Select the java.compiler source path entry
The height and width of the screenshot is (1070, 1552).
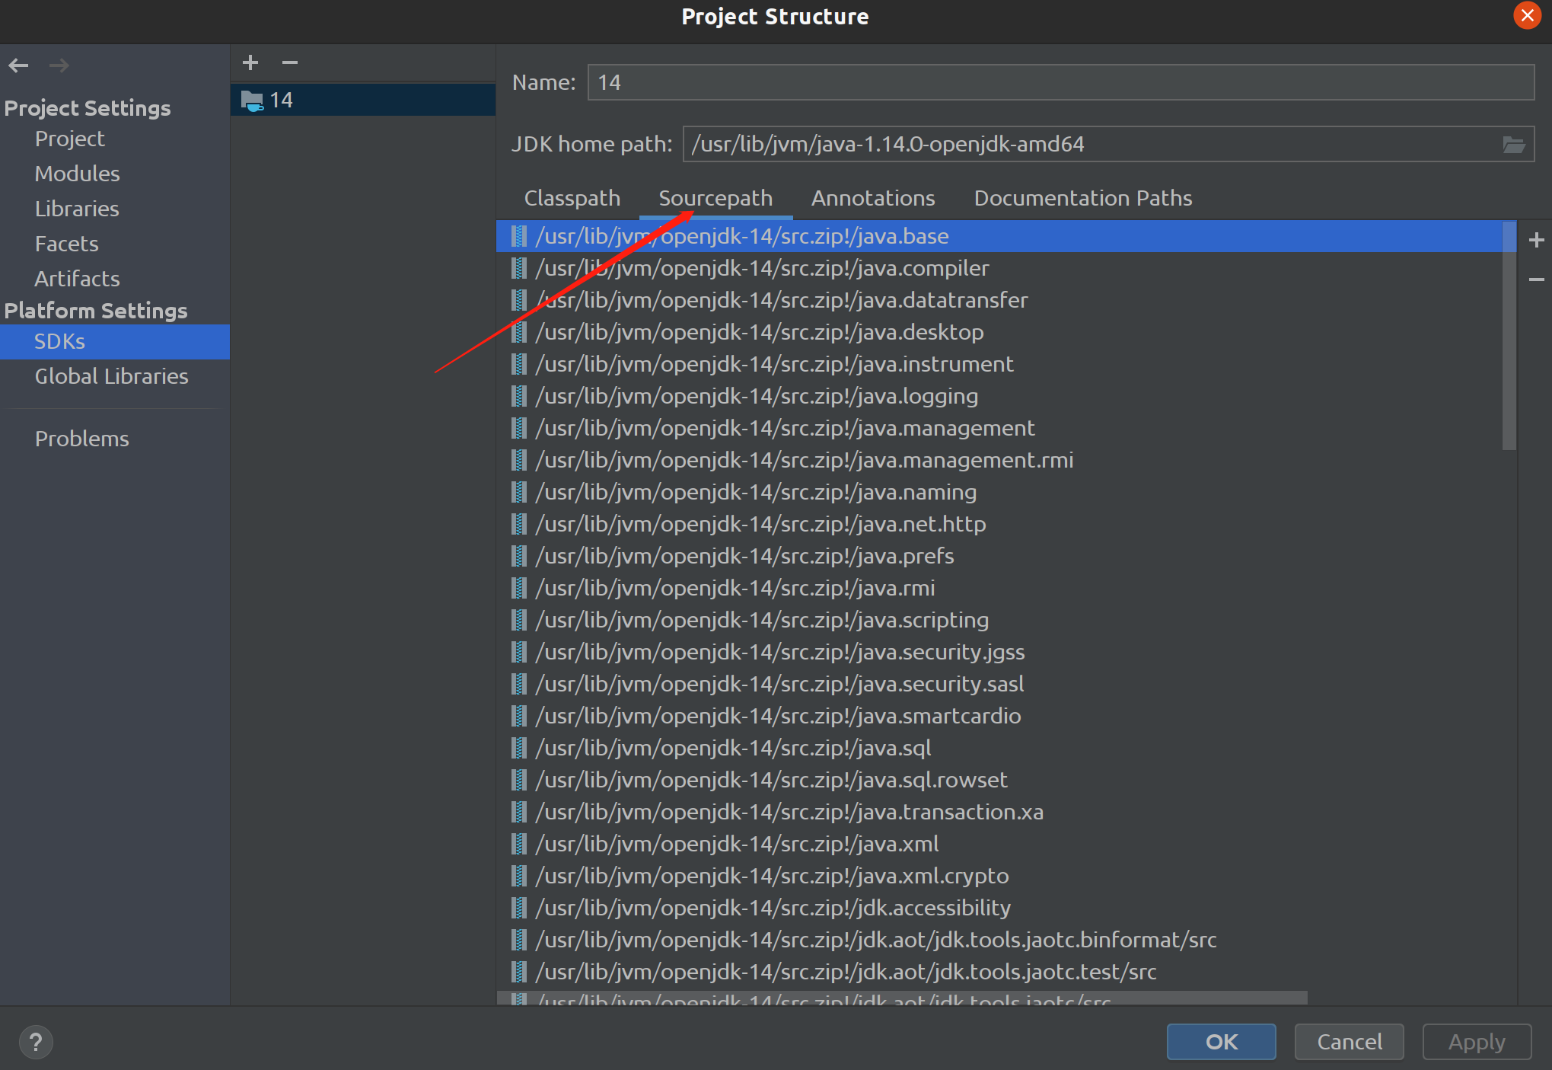tap(760, 268)
